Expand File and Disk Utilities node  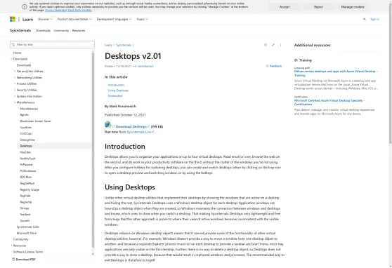coord(15,71)
